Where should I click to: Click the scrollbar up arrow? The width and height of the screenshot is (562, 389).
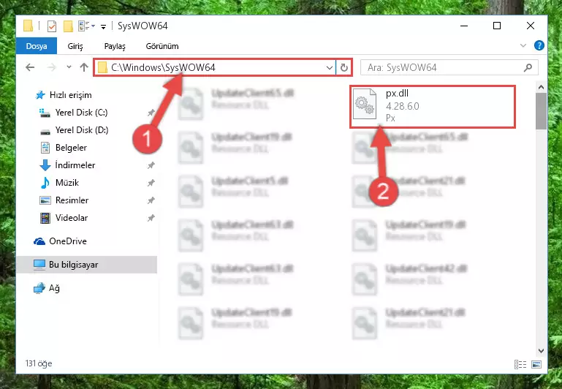541,87
